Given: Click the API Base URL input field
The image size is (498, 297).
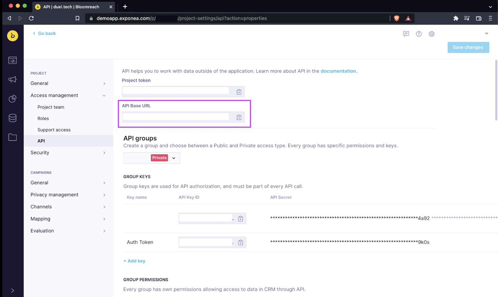Looking at the screenshot, I should pyautogui.click(x=176, y=117).
